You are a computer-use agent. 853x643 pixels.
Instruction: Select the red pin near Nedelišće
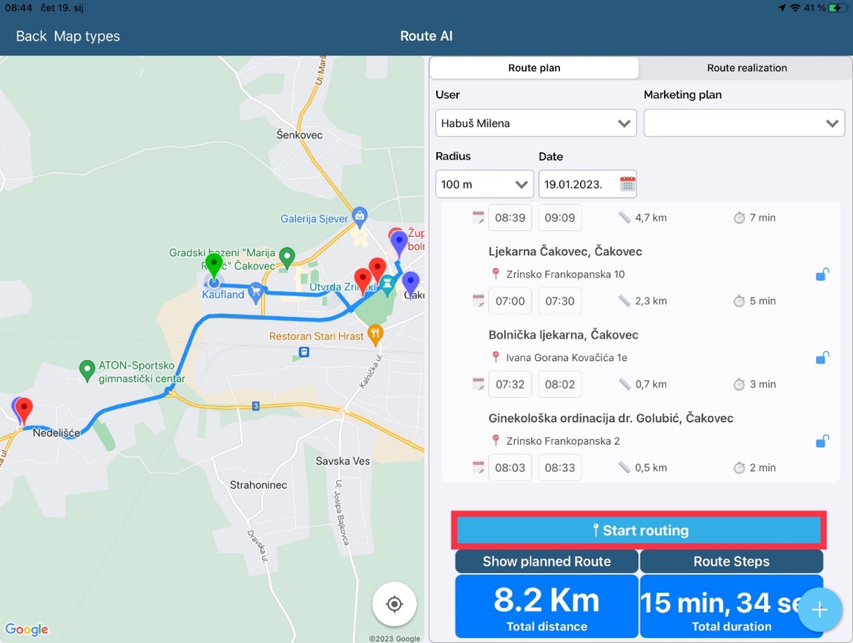(x=24, y=409)
